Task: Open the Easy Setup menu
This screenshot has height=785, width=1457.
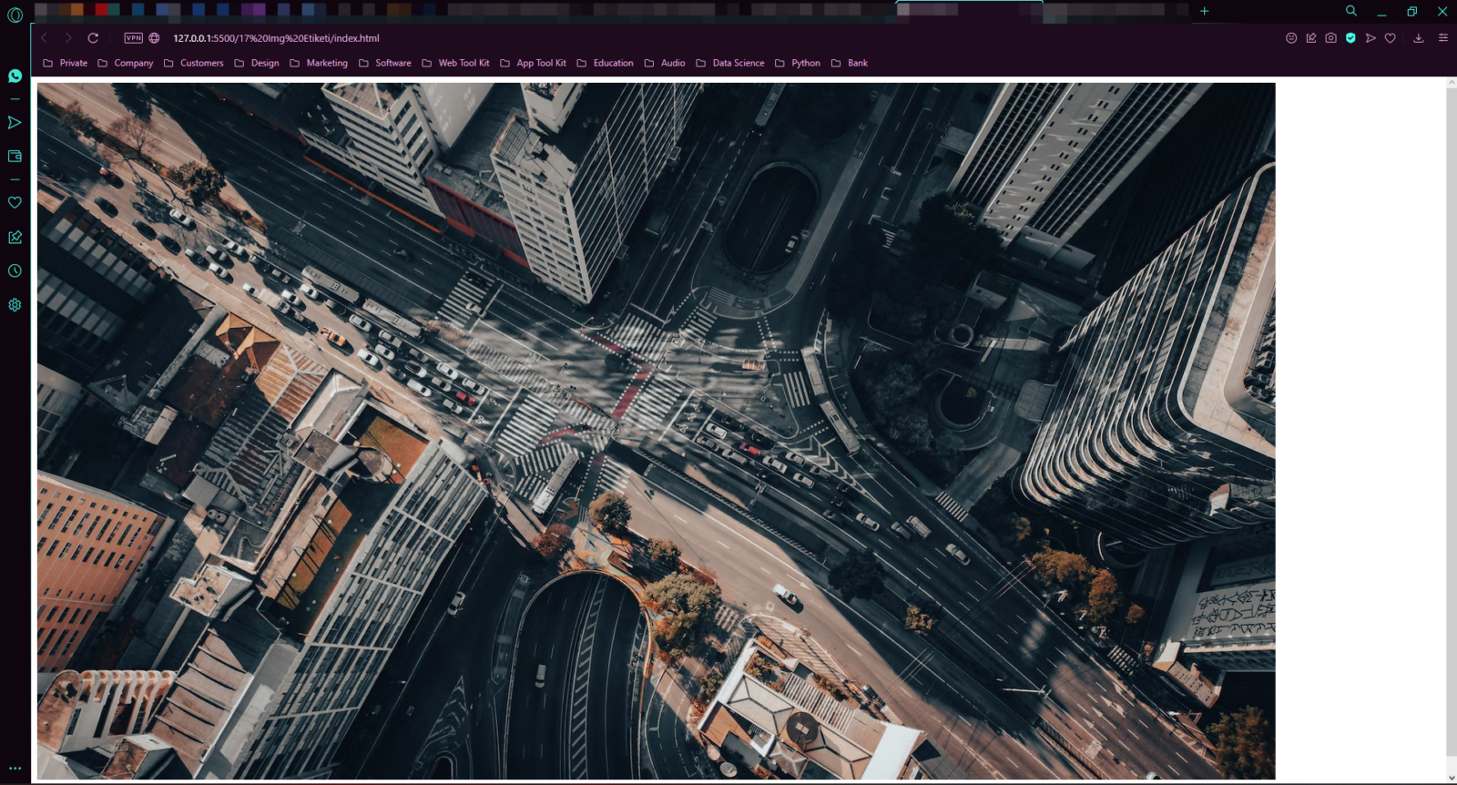Action: click(x=1442, y=38)
